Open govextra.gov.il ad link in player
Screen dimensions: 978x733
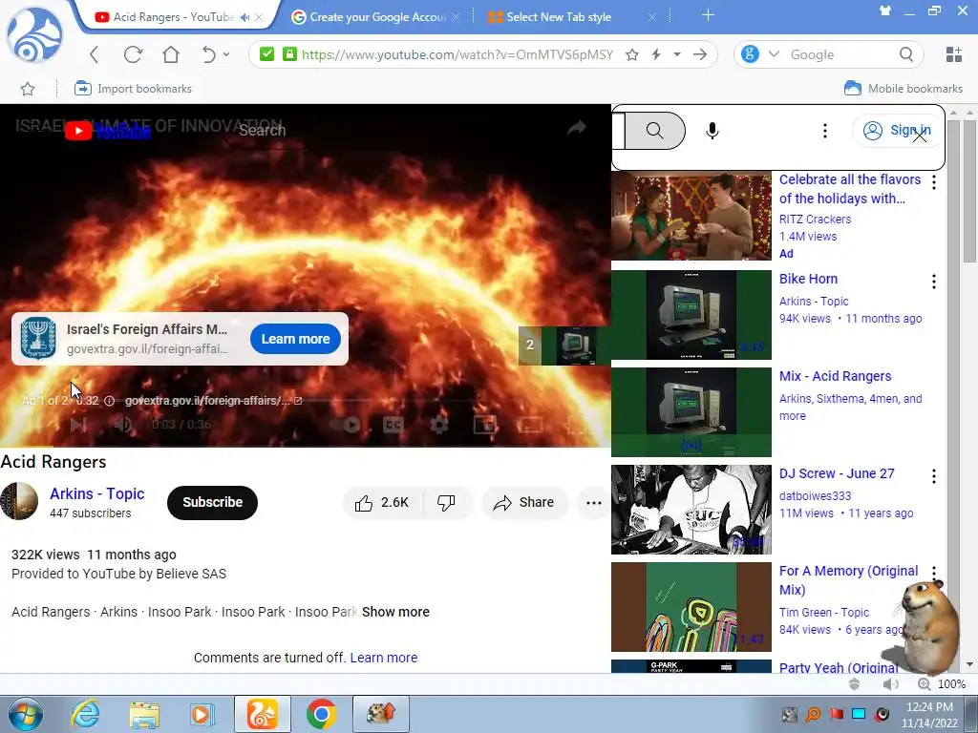coord(213,401)
